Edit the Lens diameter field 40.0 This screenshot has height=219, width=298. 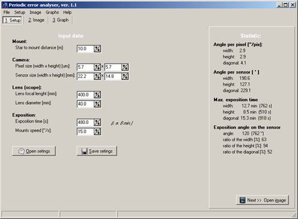(85, 104)
